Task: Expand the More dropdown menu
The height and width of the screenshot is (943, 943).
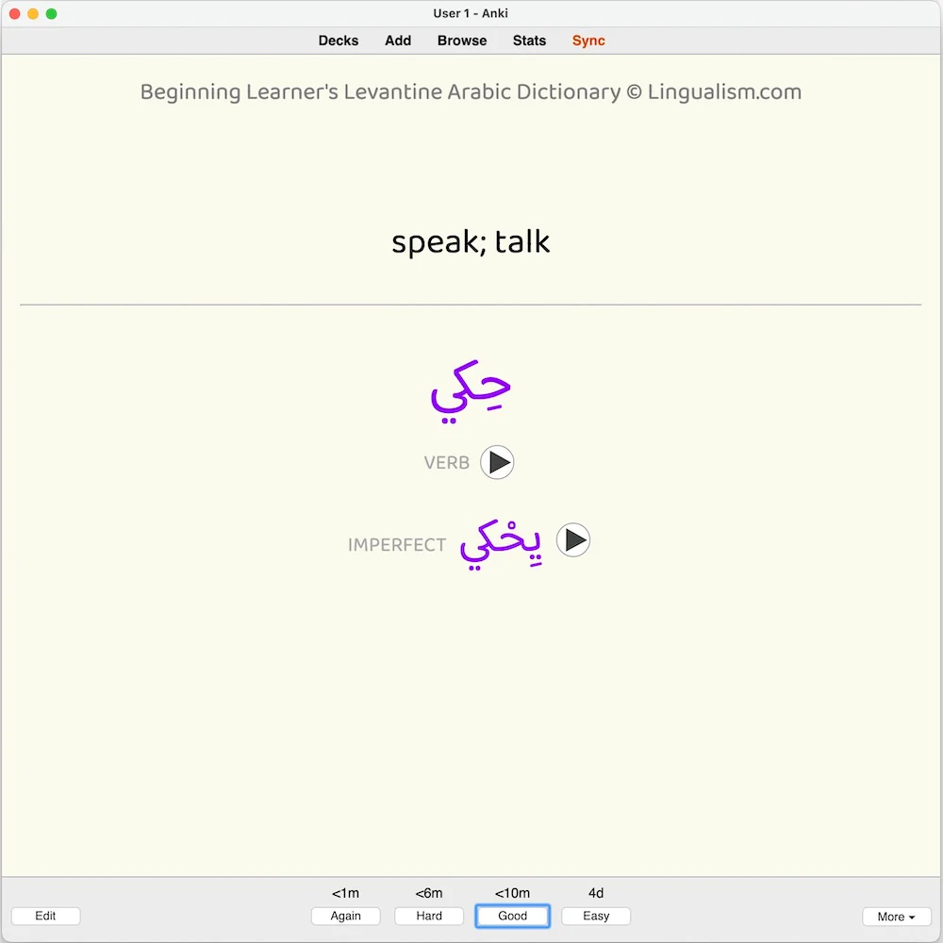Action: pyautogui.click(x=896, y=917)
